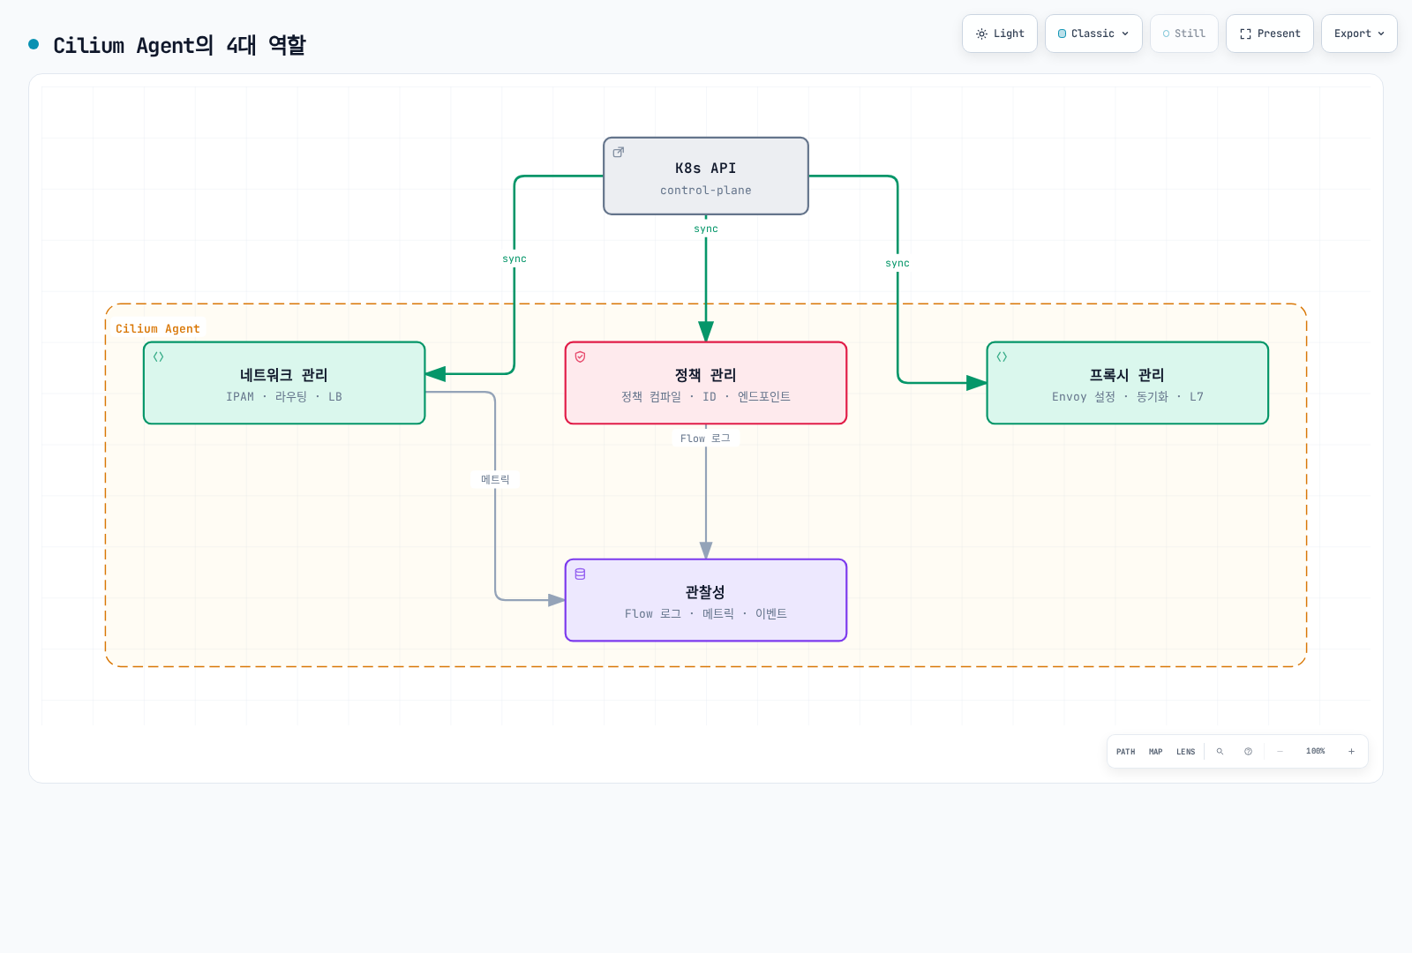Open the help question mark icon
This screenshot has width=1412, height=953.
tap(1248, 752)
